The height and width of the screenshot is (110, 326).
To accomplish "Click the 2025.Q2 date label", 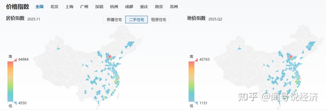I will 215,19.
